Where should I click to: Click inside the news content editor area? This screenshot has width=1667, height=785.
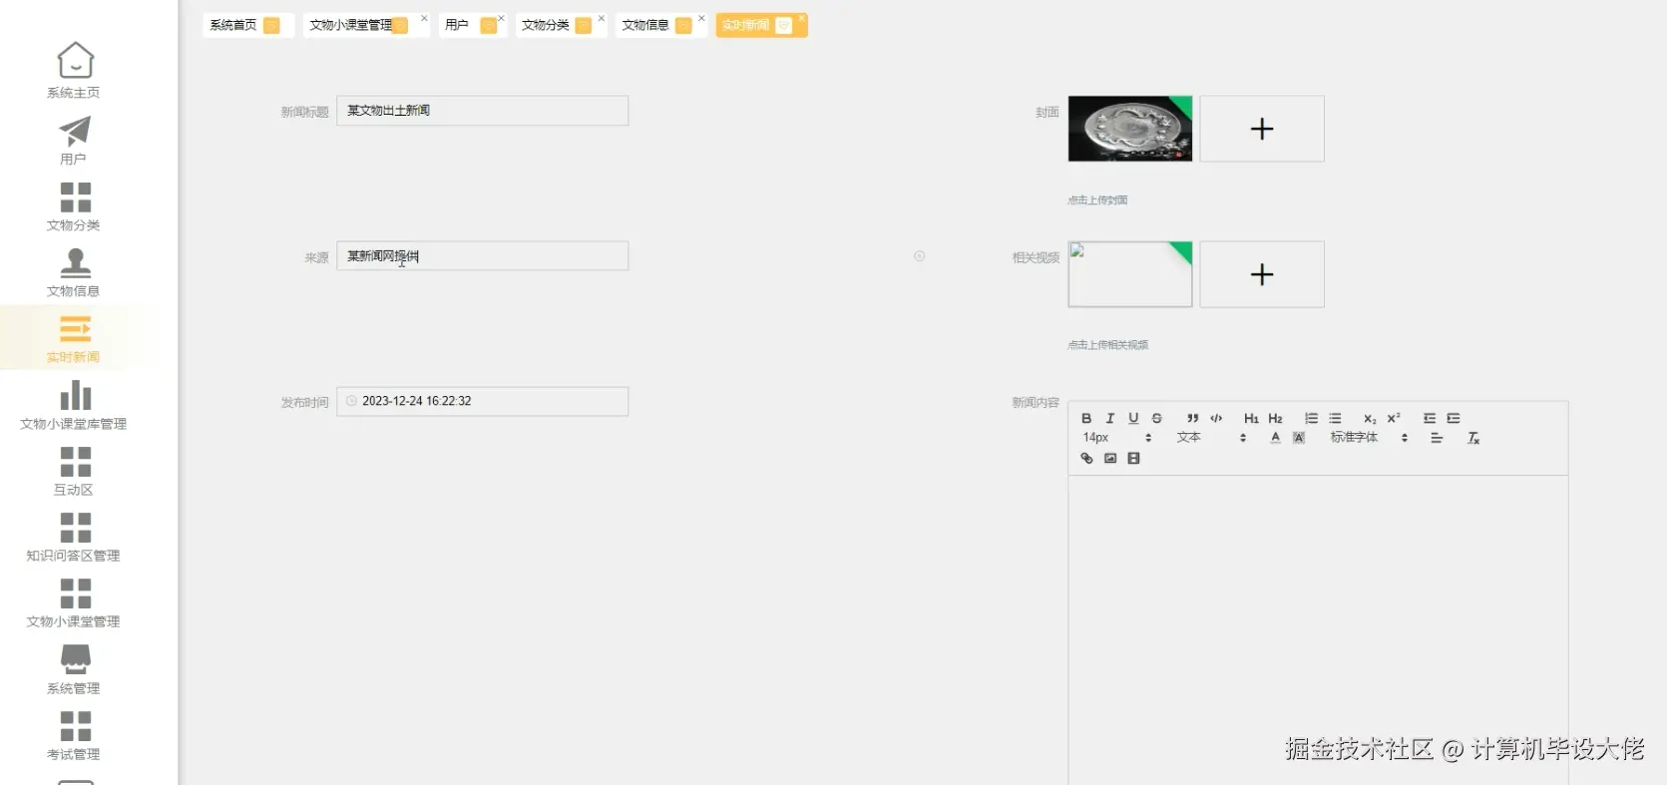pos(1318,628)
